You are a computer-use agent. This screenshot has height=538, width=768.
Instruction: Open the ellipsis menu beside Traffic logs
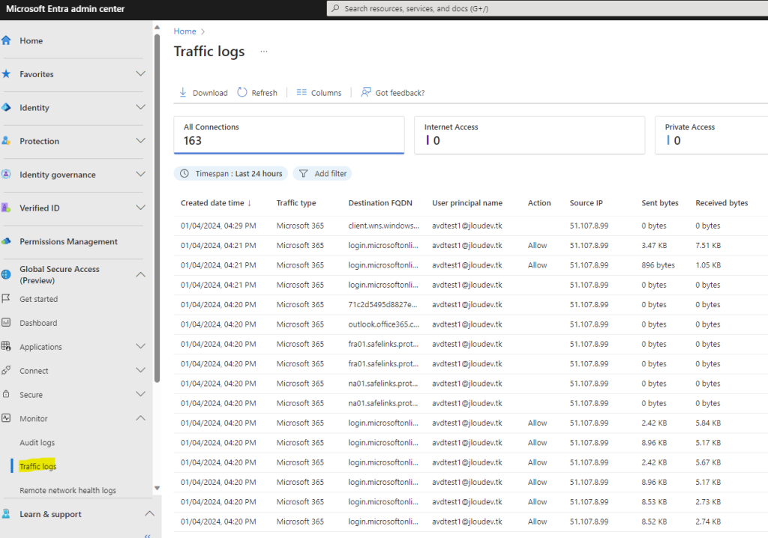(x=264, y=52)
